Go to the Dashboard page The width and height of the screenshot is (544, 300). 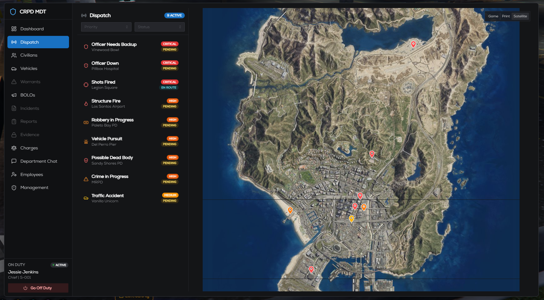tap(38, 29)
